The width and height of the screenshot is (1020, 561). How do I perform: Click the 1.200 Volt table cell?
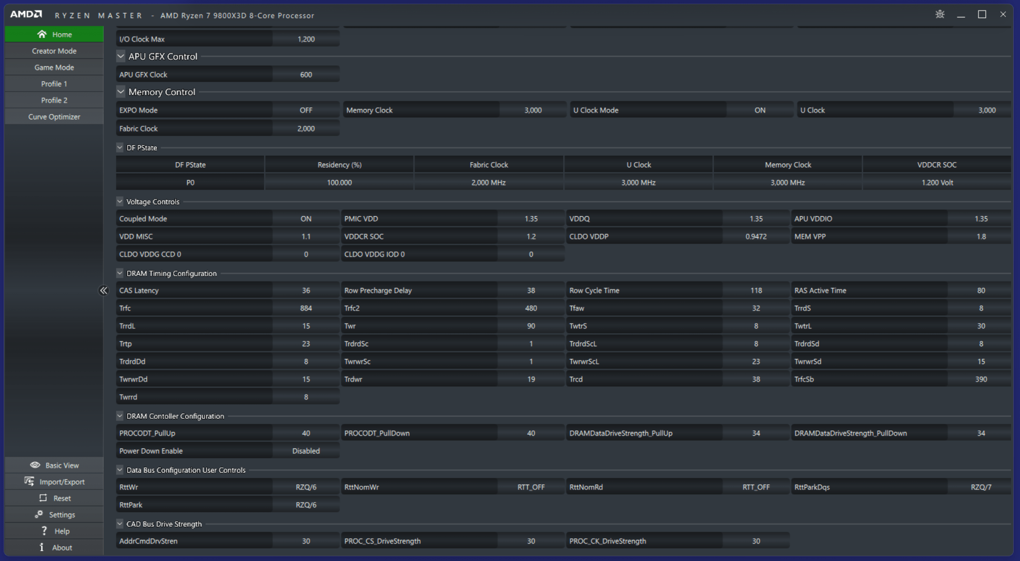click(x=937, y=183)
